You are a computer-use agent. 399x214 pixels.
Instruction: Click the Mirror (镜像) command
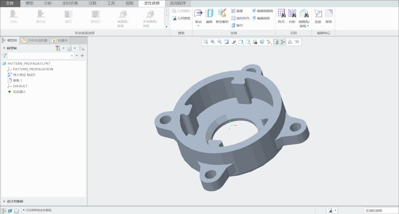pyautogui.click(x=237, y=11)
